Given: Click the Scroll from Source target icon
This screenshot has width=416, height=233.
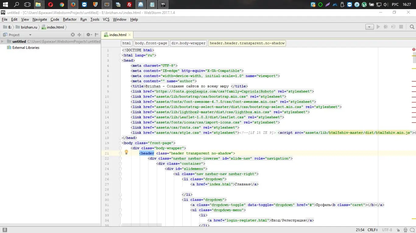Looking at the screenshot, I should click(x=73, y=35).
